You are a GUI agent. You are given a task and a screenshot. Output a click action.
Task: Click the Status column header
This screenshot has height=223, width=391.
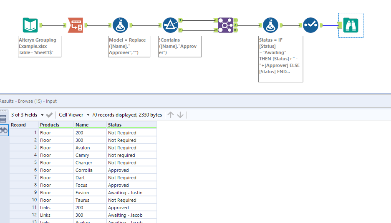131,125
